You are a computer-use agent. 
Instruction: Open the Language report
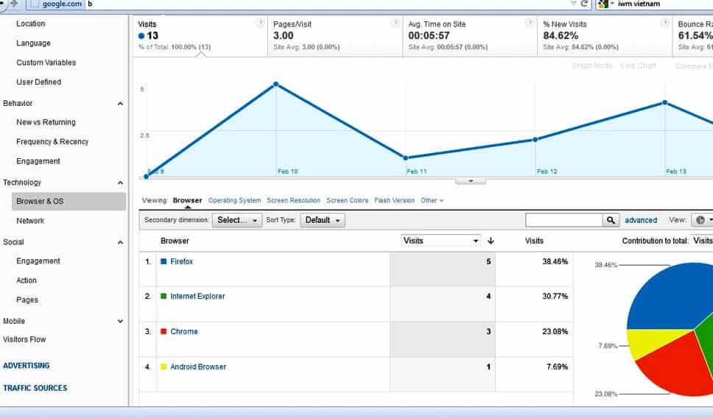(33, 43)
